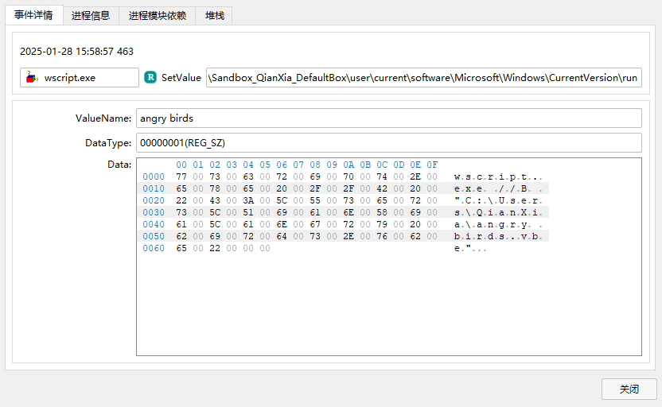Switch to the 进程信息 tab
This screenshot has width=662, height=407.
point(90,15)
